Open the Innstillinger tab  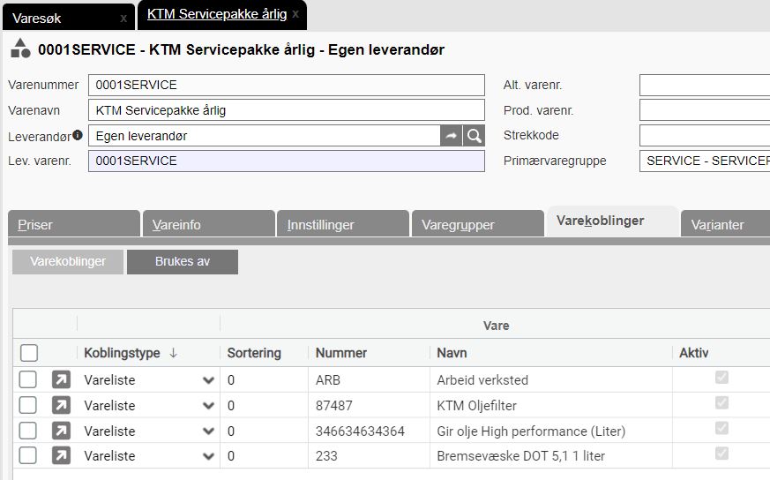coord(343,224)
